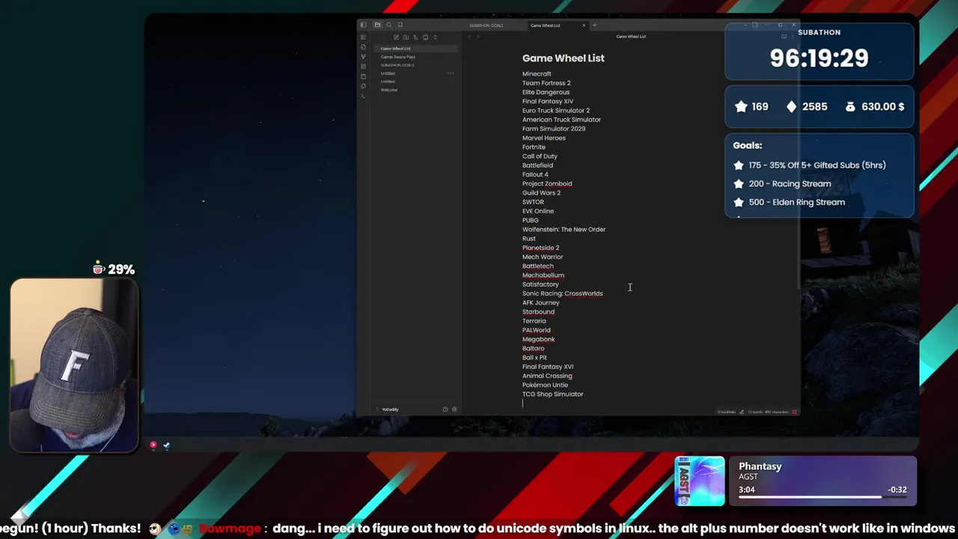Close the Game Wheel List tab
Viewport: 958px width, 539px height.
(584, 25)
